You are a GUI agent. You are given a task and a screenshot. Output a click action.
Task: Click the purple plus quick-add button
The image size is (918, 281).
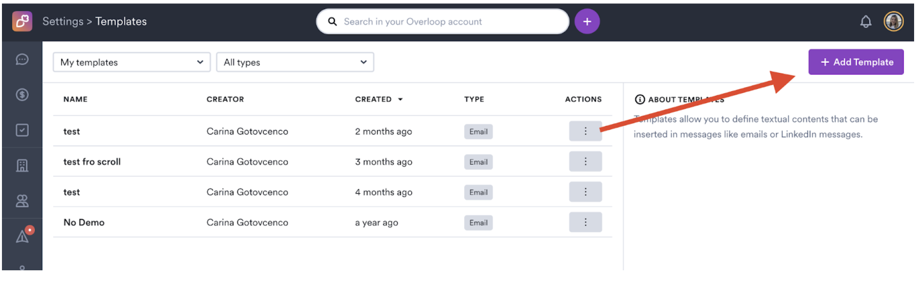coord(587,21)
